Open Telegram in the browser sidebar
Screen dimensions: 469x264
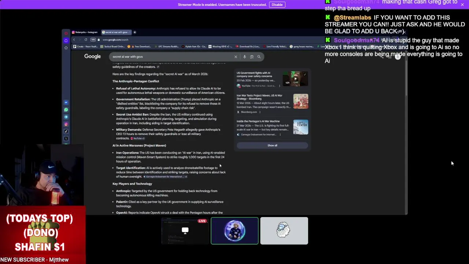[66, 117]
